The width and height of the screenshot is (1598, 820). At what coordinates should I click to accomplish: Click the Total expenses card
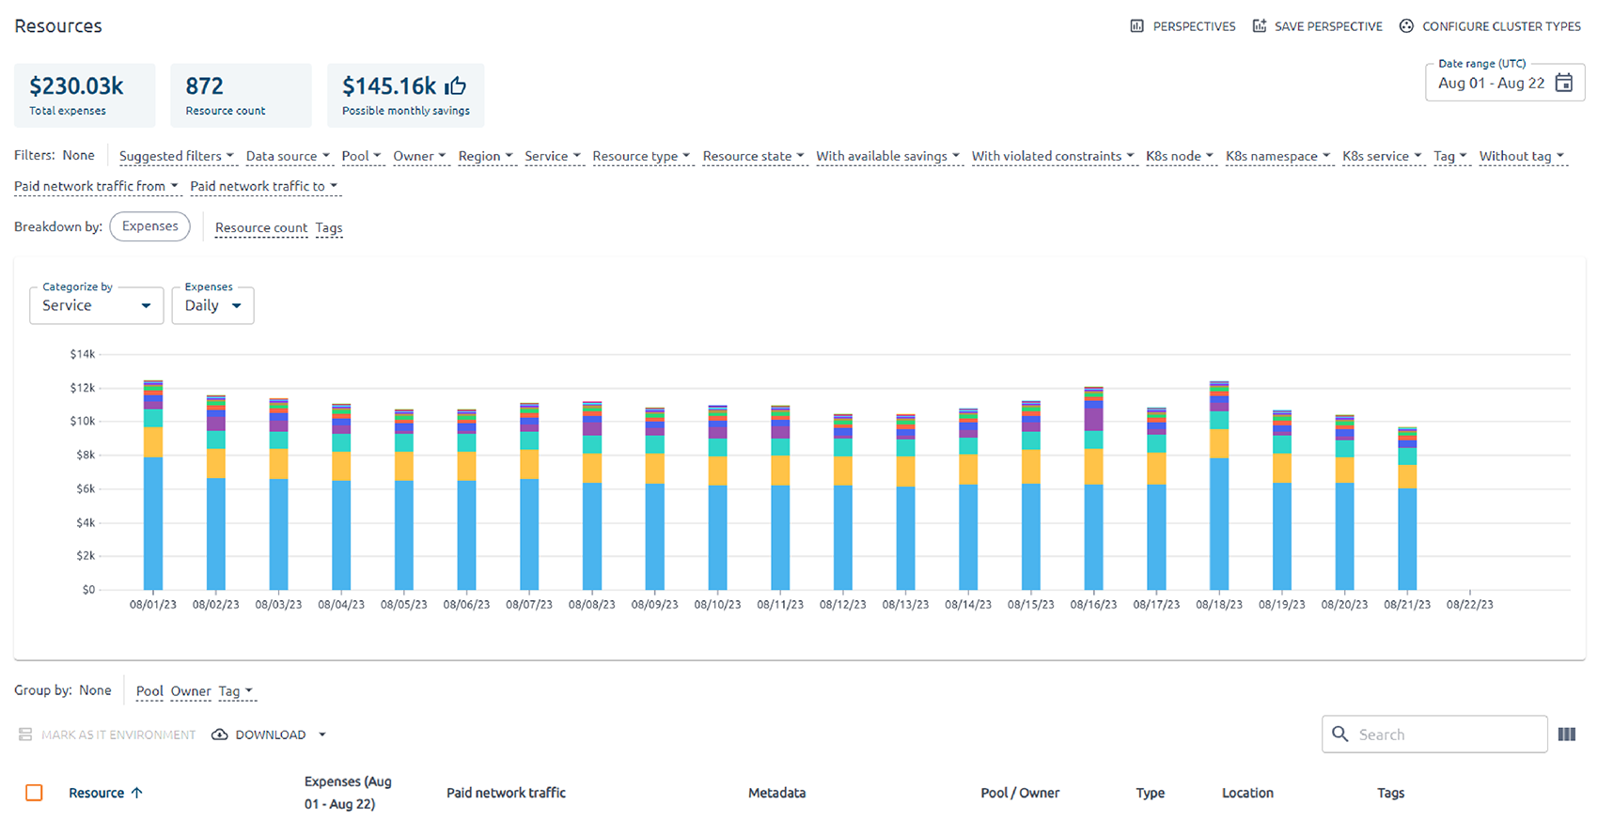(x=85, y=95)
